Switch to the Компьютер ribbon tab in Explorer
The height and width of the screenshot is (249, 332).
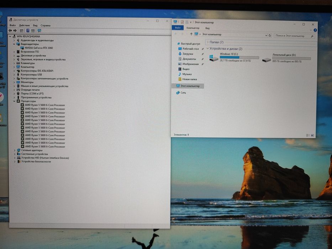point(193,28)
